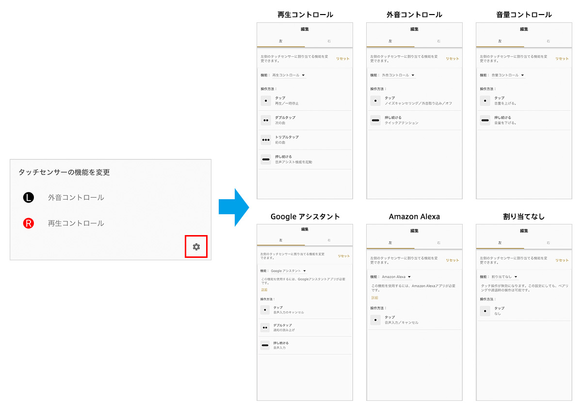The width and height of the screenshot is (582, 412).
Task: Select 左 tab in 音量コントロール screen
Action: click(x=500, y=41)
